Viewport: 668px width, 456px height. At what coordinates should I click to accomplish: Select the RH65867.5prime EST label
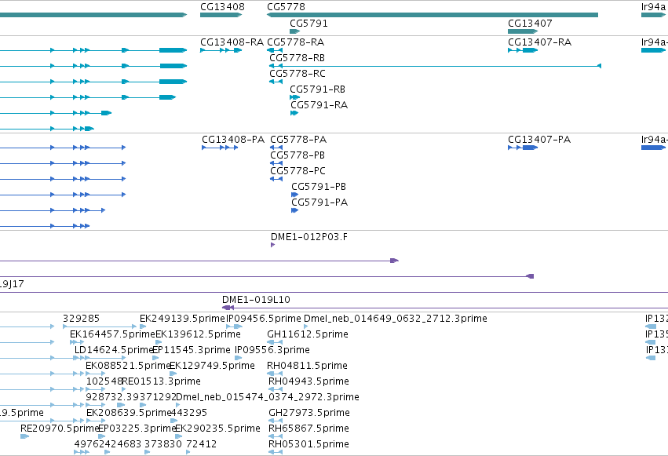pyautogui.click(x=308, y=429)
